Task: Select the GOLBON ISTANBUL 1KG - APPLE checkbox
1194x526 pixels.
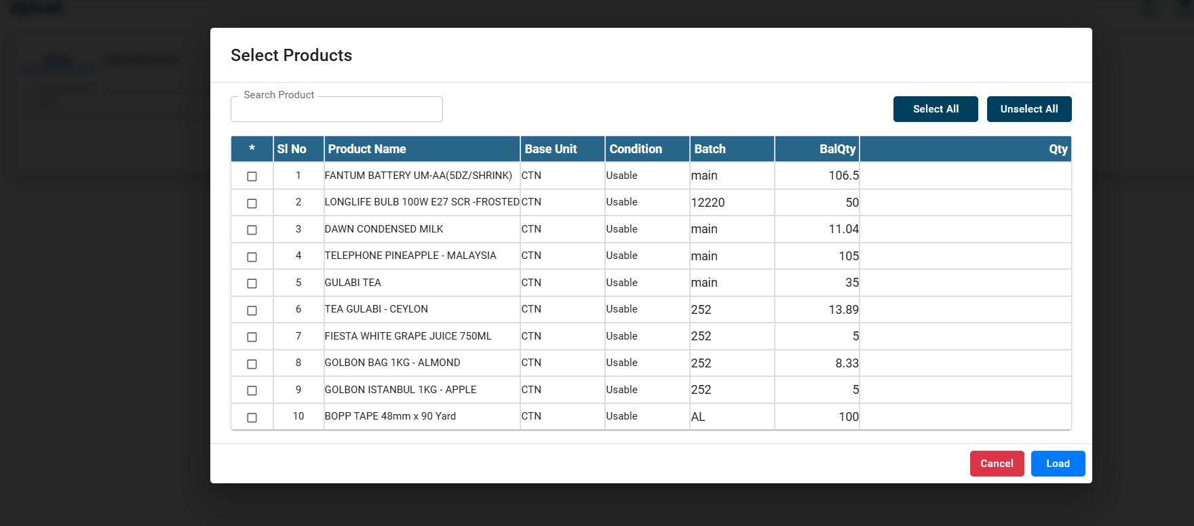Action: pos(252,390)
